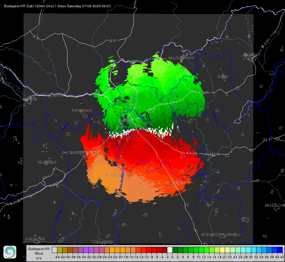Select the KECSKEMÉT city label
The width and height of the screenshot is (285, 262).
click(175, 183)
